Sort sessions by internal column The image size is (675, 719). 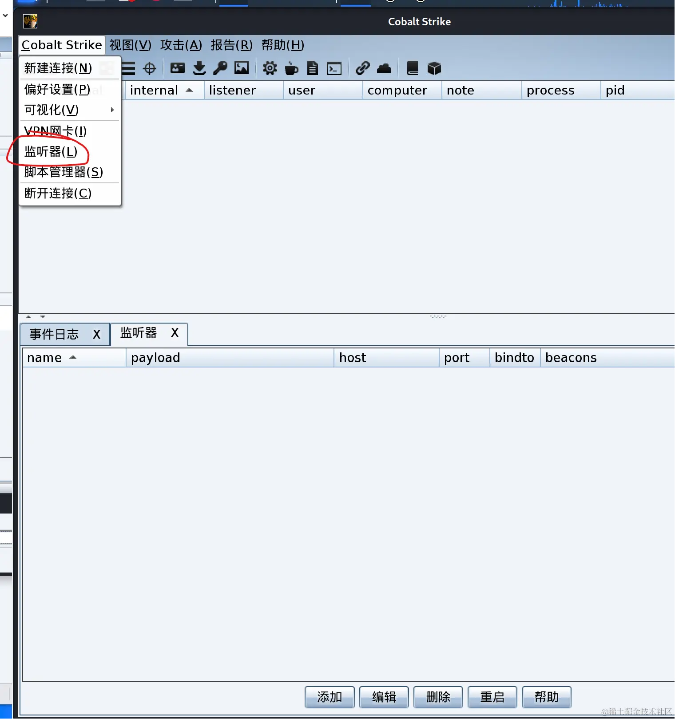(164, 90)
